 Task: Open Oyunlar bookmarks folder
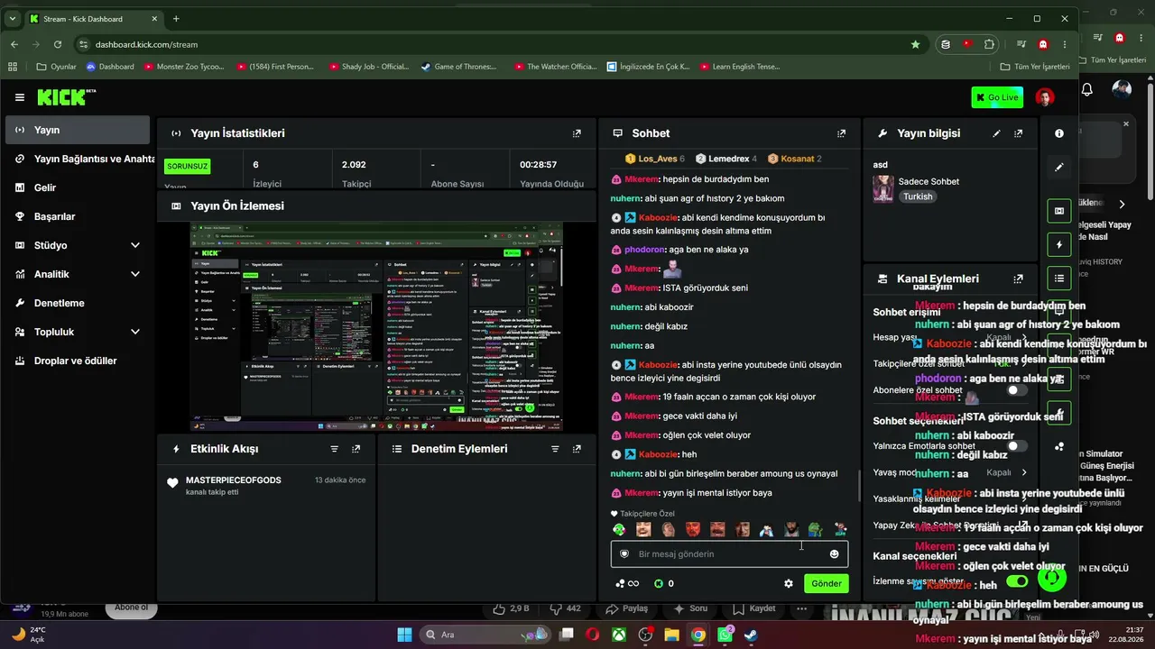[x=56, y=67]
